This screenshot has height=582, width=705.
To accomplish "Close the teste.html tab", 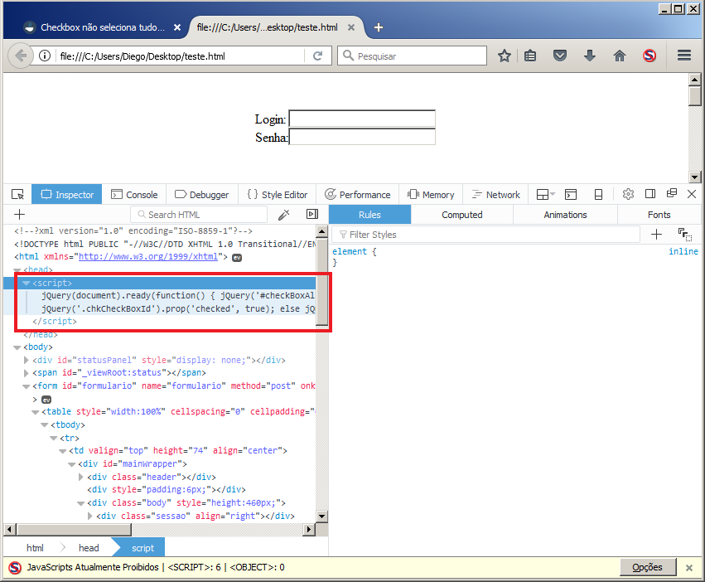I will pyautogui.click(x=351, y=27).
